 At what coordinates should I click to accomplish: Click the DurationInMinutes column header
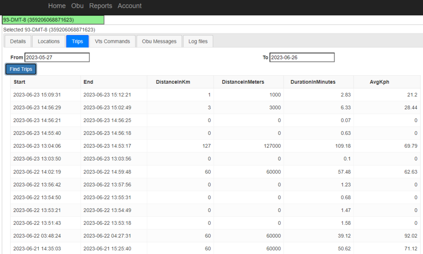pyautogui.click(x=313, y=82)
